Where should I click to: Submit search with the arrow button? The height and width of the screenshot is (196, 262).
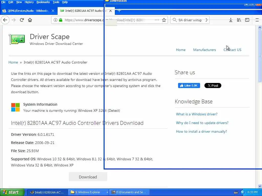click(206, 20)
